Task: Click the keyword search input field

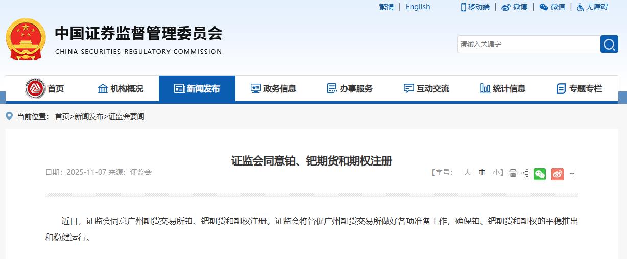Action: coord(528,44)
